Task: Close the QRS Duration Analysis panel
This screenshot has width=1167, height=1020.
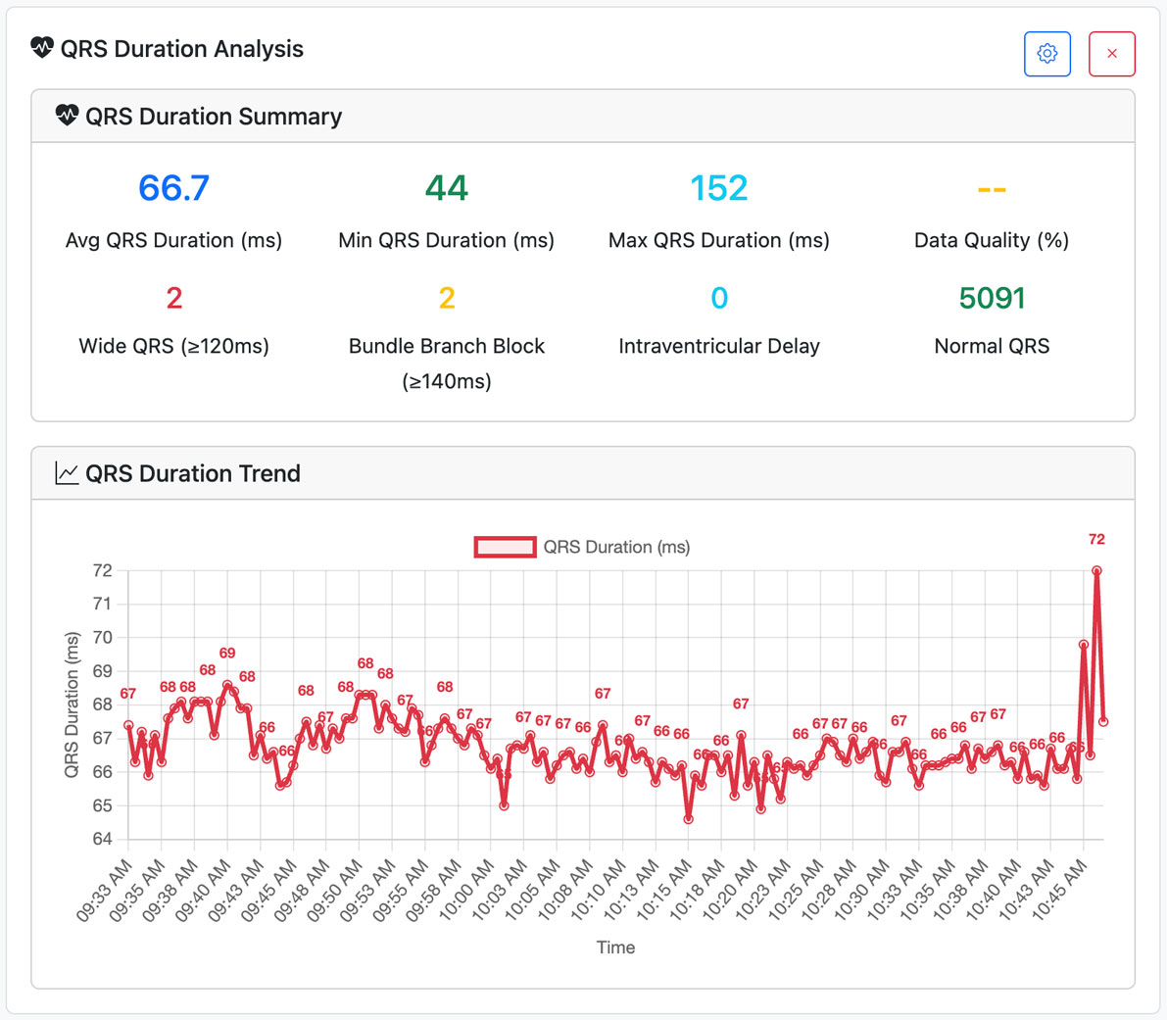Action: [x=1112, y=54]
